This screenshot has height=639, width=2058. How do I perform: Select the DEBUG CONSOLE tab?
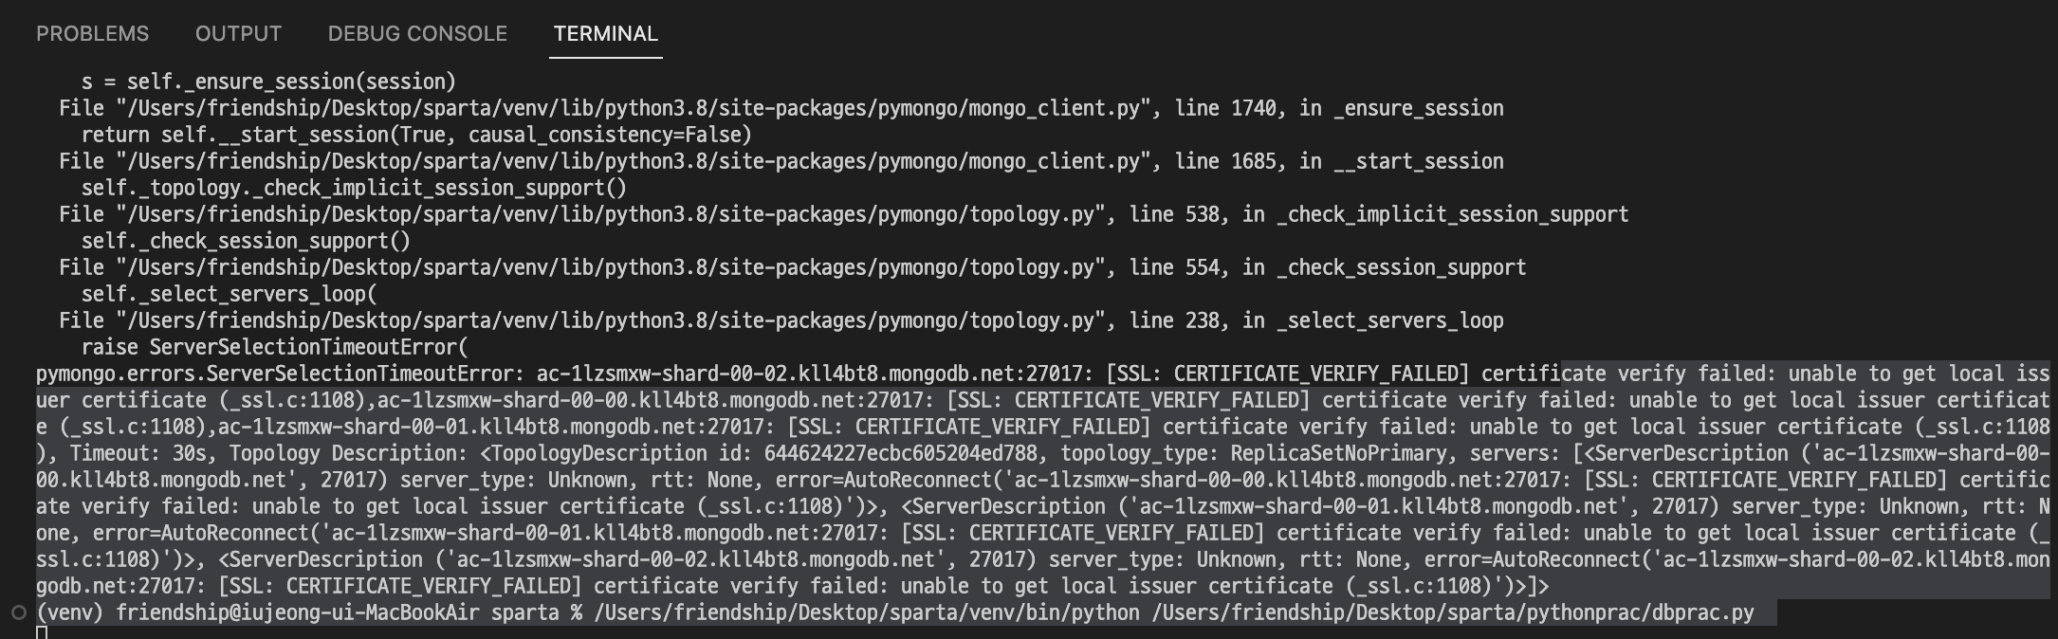(x=417, y=34)
